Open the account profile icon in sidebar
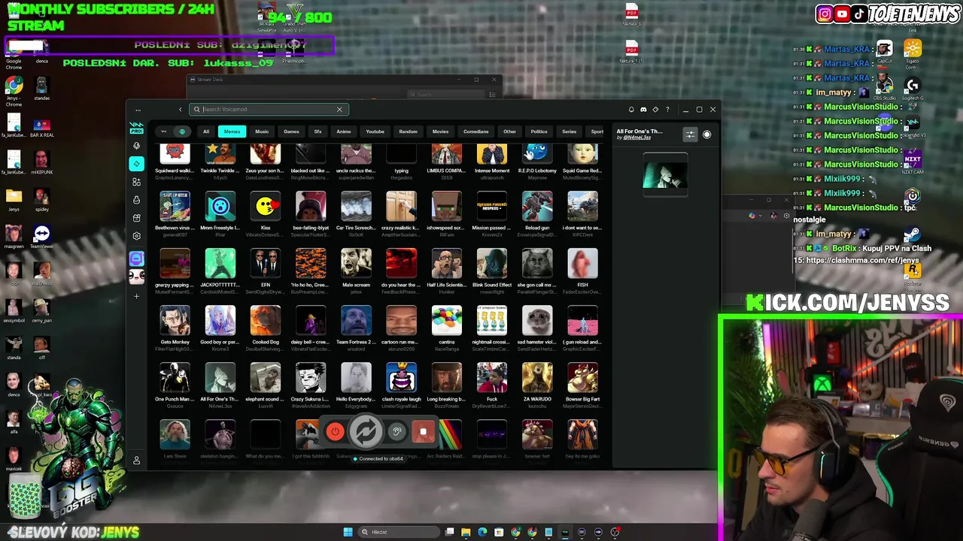The width and height of the screenshot is (963, 541). pos(136,461)
